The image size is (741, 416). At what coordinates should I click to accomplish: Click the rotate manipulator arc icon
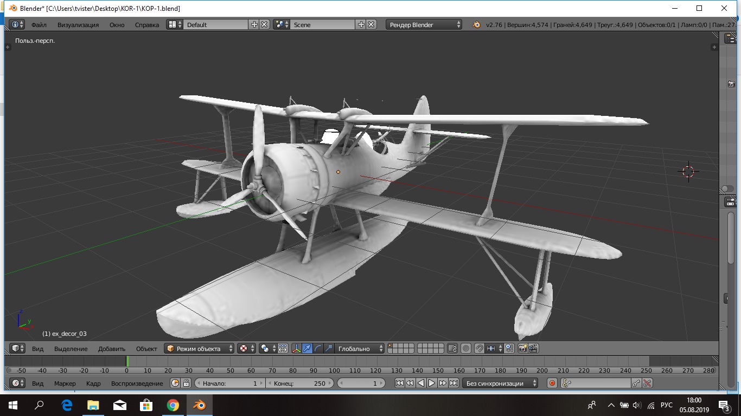pos(318,349)
